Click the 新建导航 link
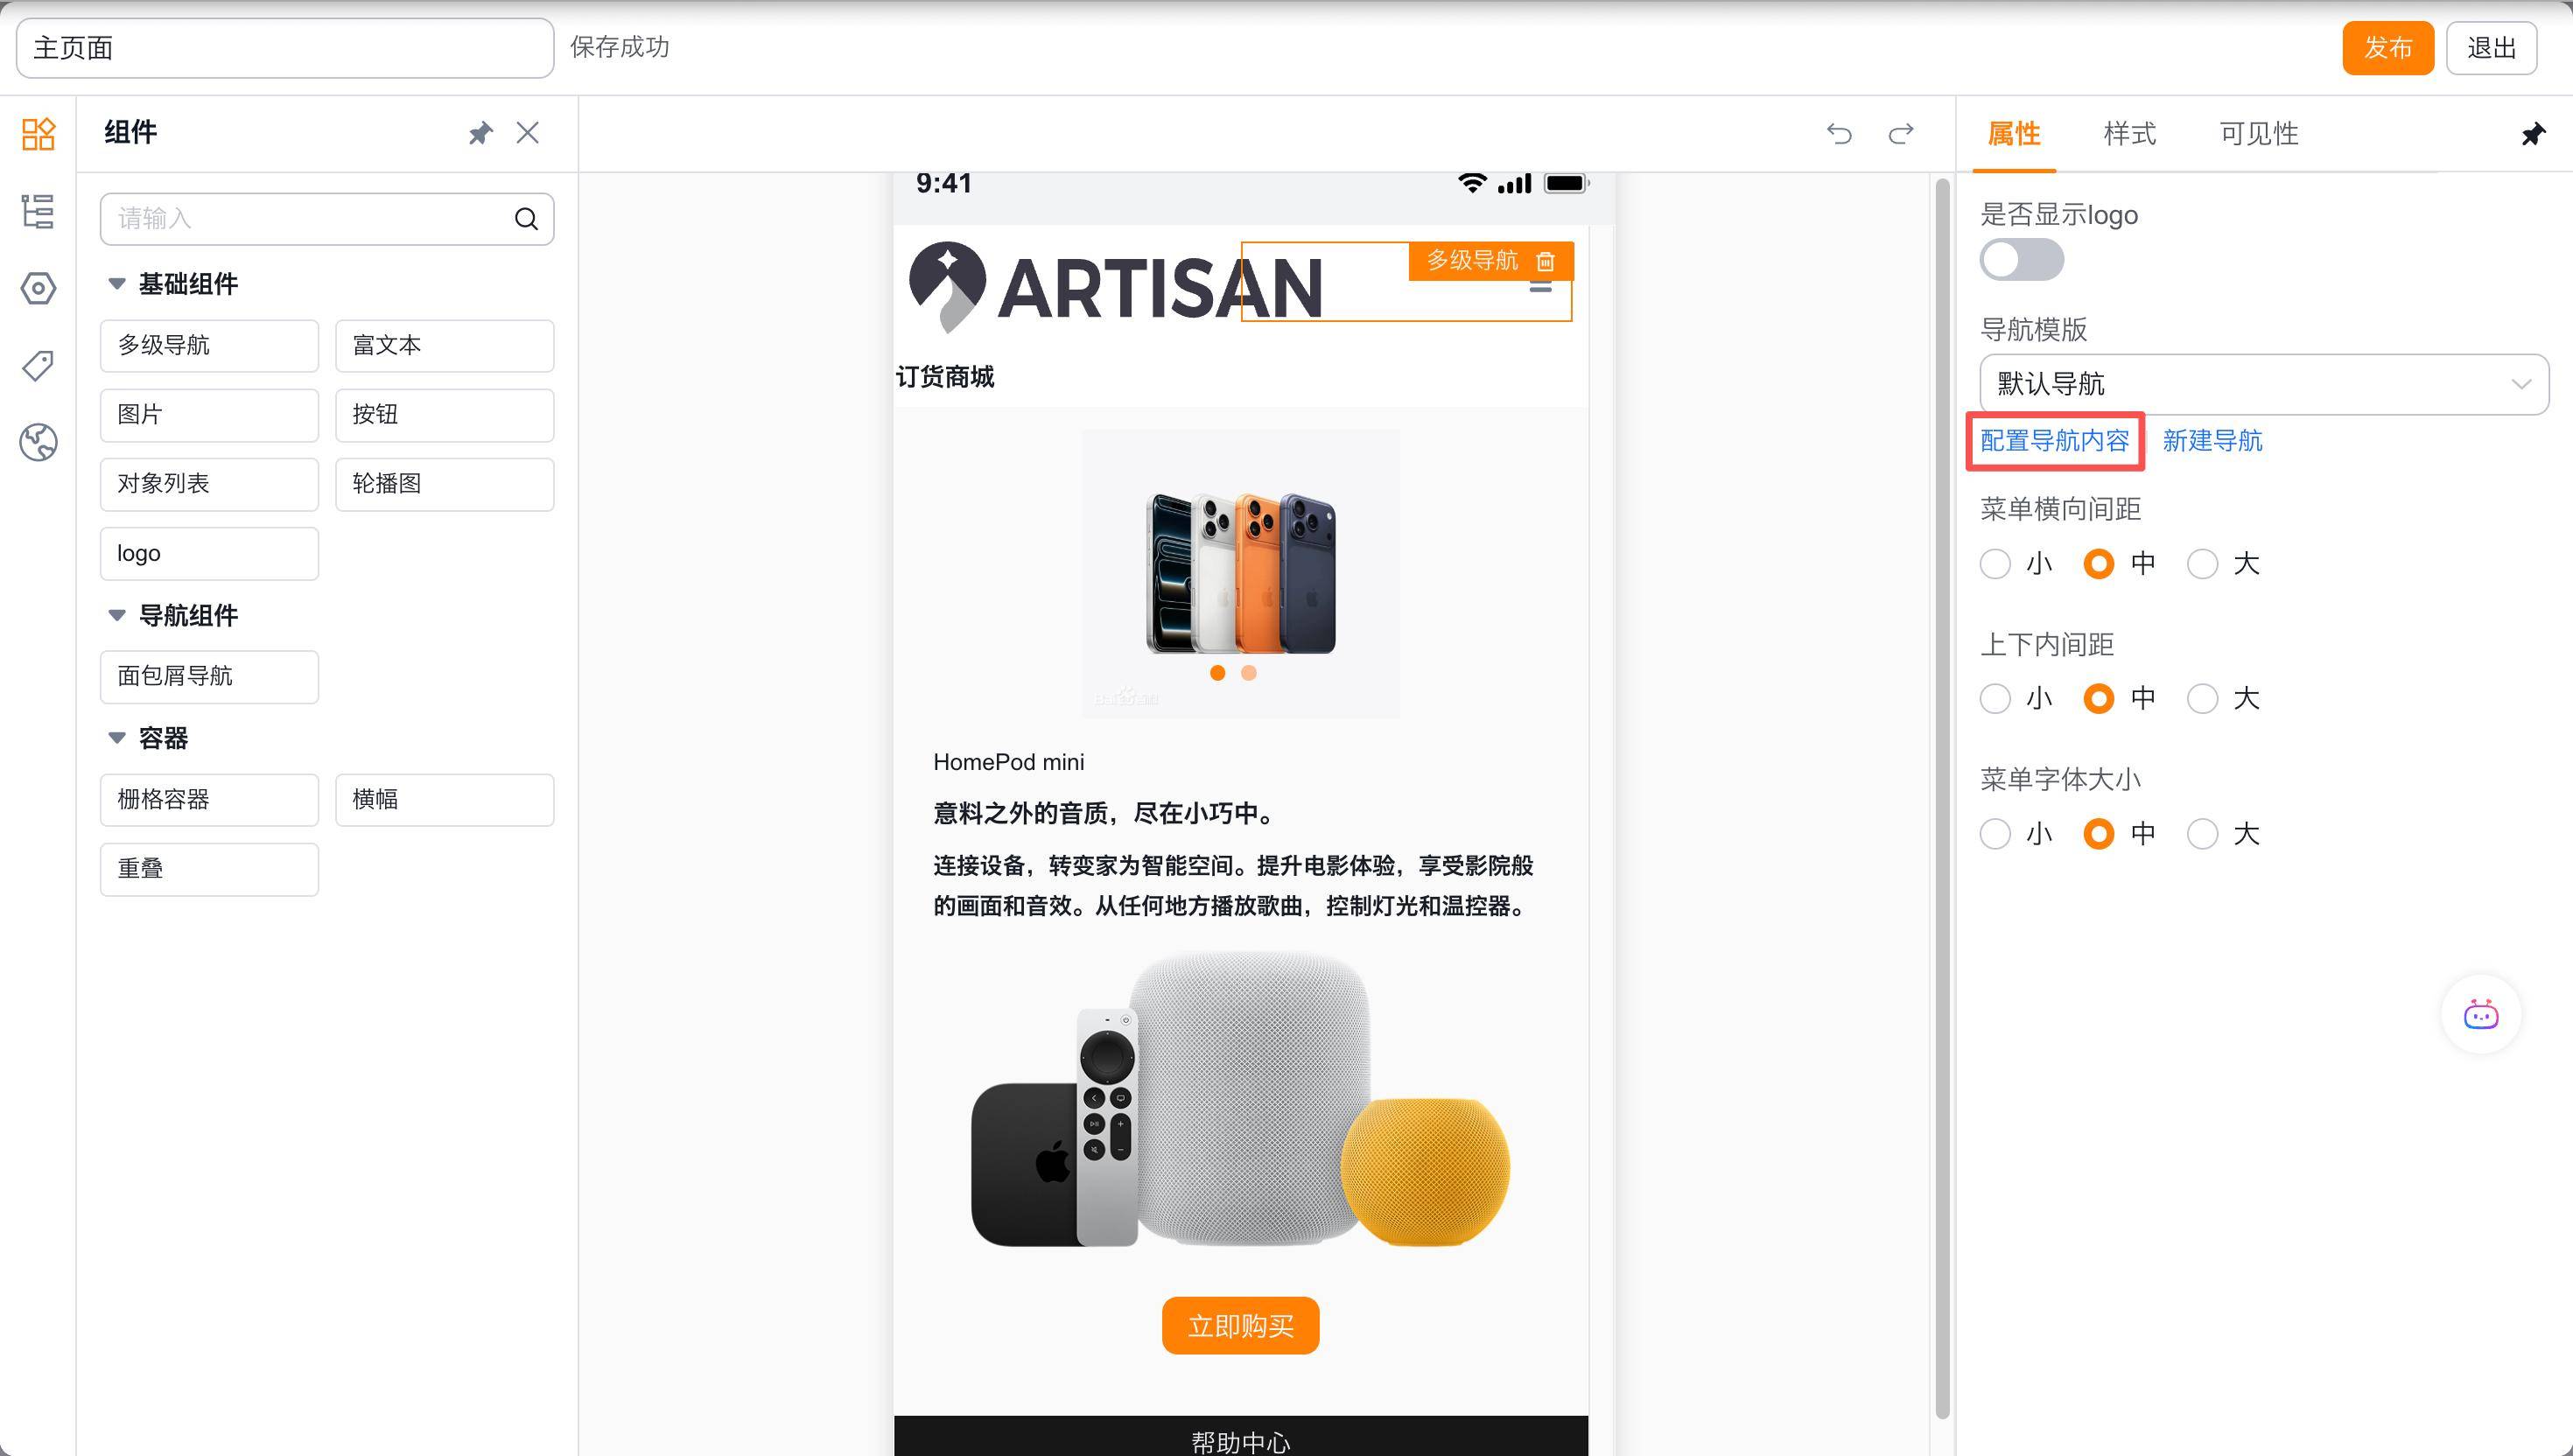This screenshot has height=1456, width=2573. pyautogui.click(x=2212, y=441)
